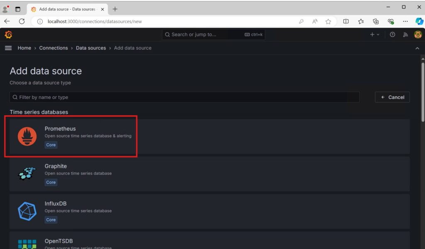The image size is (425, 249).
Task: Click the 'Filter by name or type' field
Action: pyautogui.click(x=185, y=97)
